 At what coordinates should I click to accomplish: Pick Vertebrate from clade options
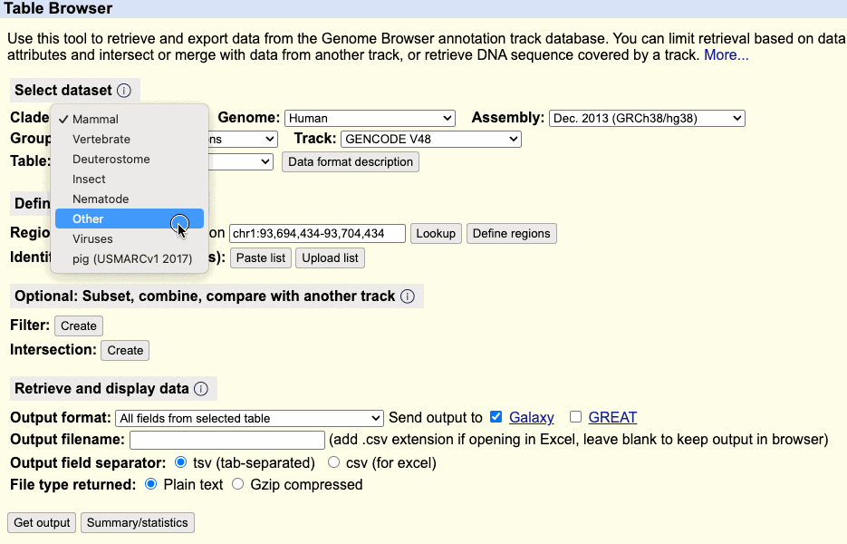[101, 139]
